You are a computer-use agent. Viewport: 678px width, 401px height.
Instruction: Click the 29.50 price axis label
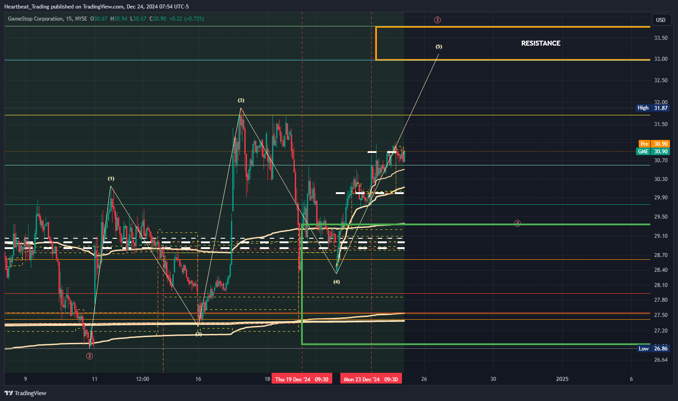[661, 217]
